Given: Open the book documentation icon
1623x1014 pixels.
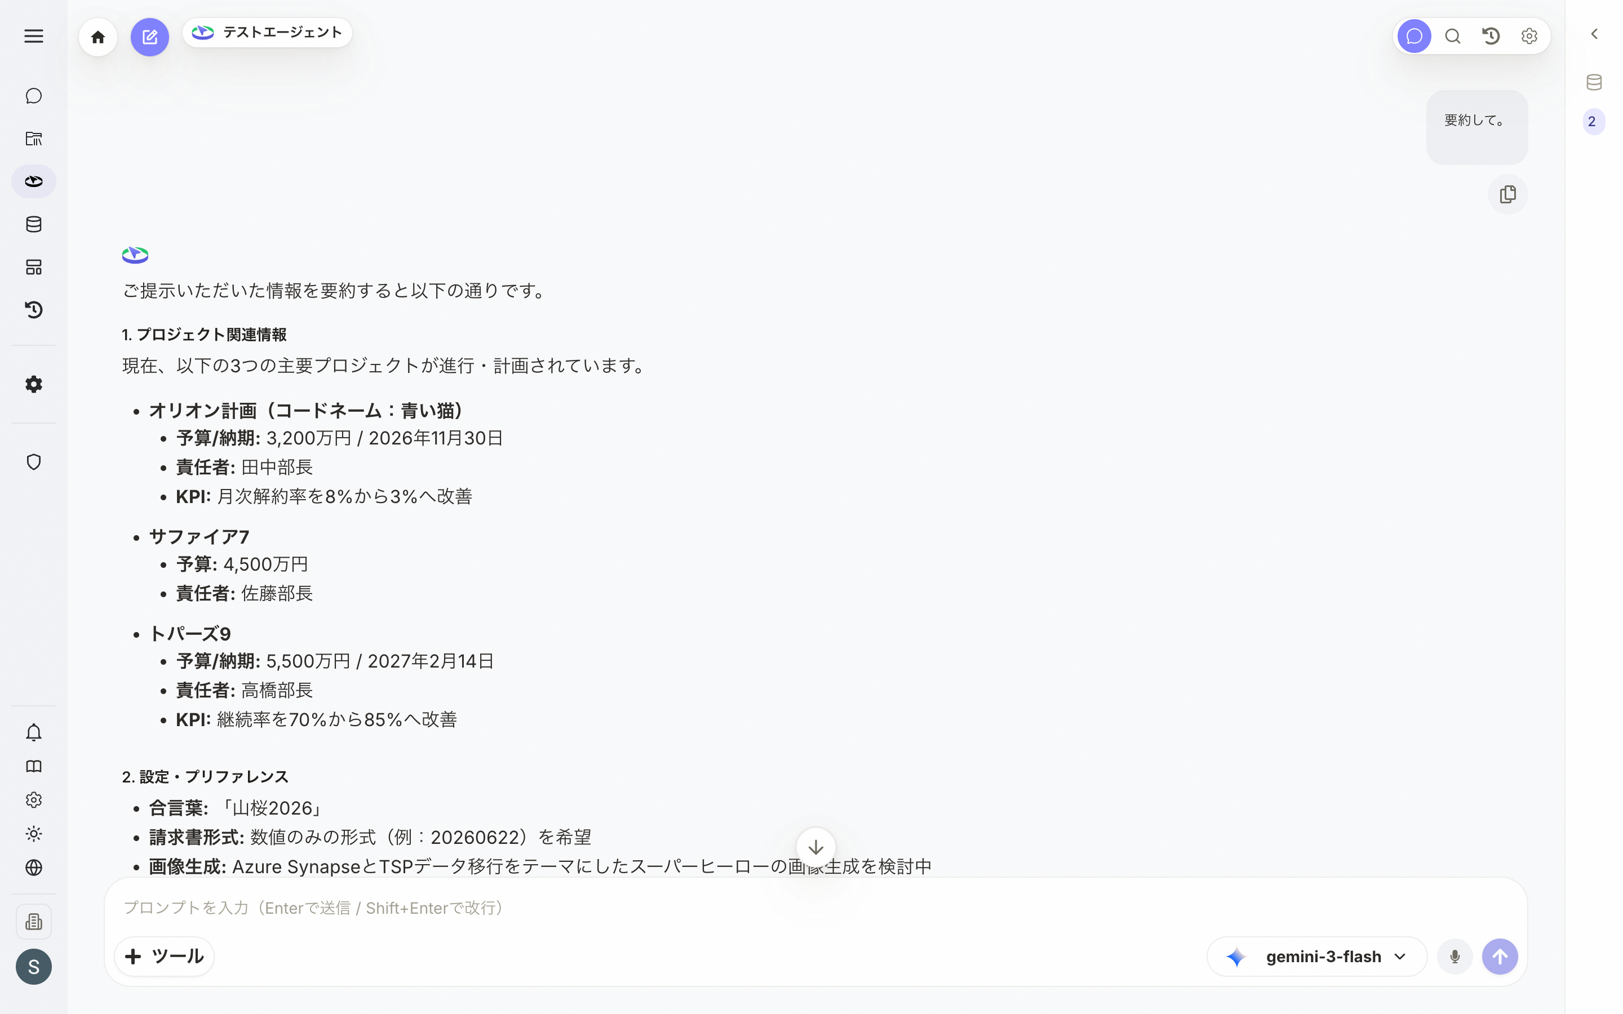Looking at the screenshot, I should tap(34, 767).
